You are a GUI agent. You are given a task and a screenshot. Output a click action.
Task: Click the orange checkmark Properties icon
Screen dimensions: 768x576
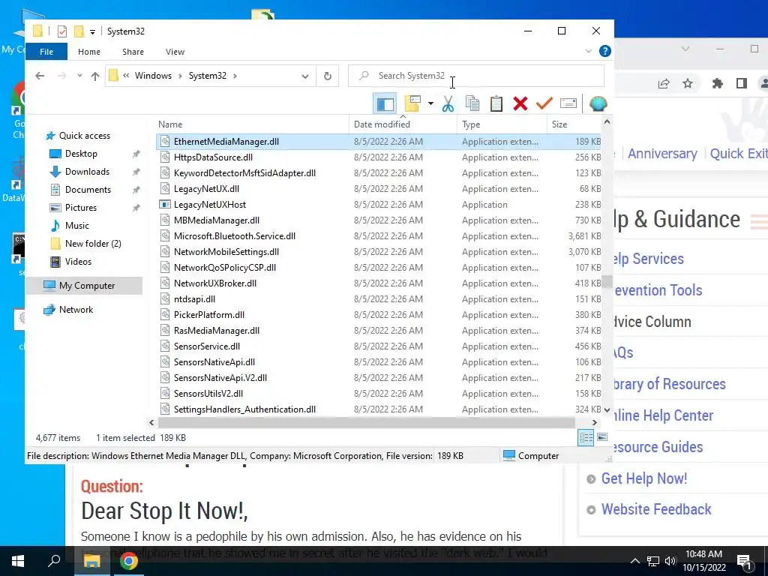point(544,103)
